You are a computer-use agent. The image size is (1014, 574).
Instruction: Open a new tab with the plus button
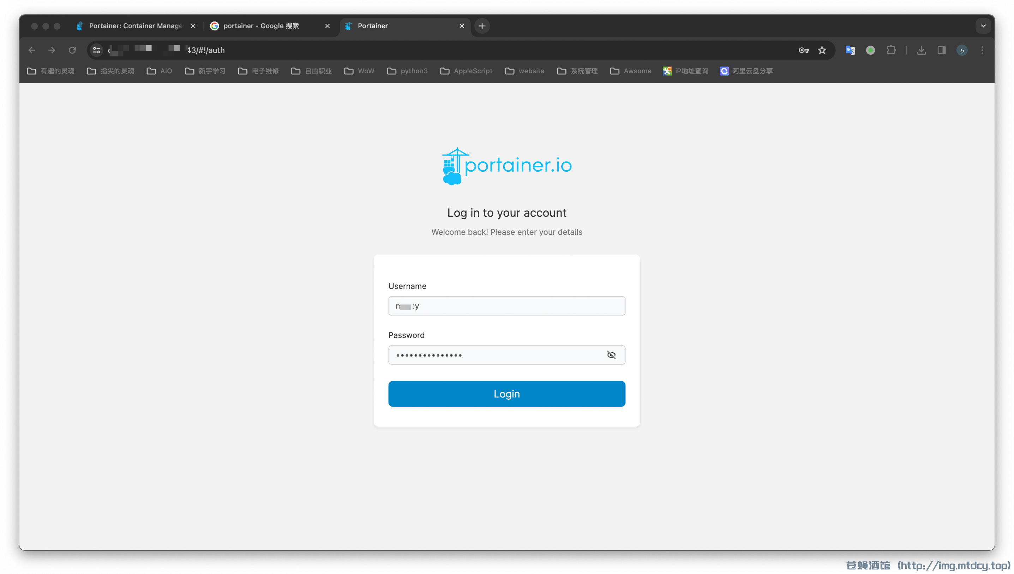[x=482, y=26]
